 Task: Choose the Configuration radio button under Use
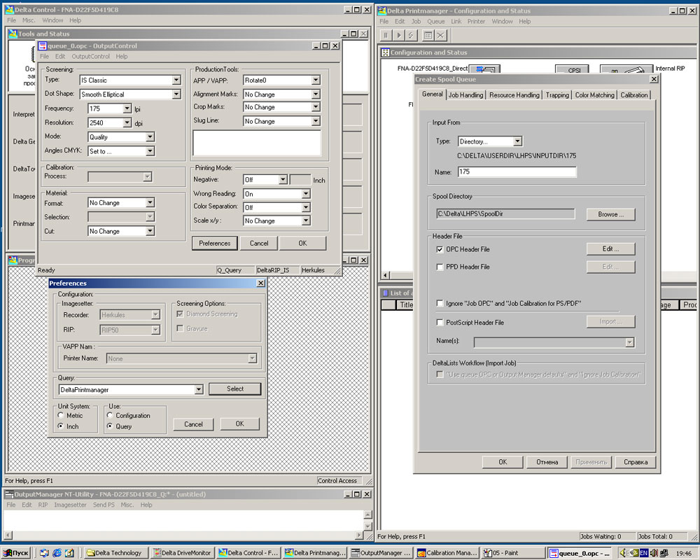[110, 416]
